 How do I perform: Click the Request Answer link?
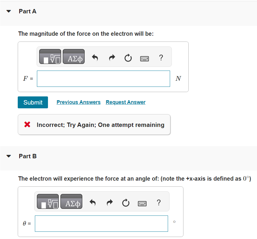click(125, 102)
